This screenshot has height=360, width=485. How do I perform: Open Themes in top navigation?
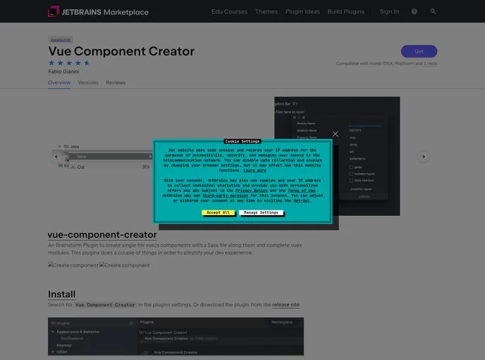266,12
